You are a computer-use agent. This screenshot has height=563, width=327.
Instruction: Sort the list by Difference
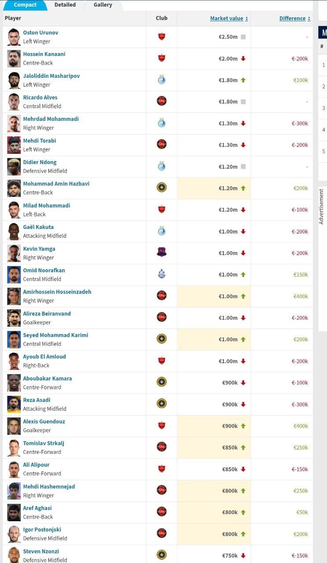(292, 18)
